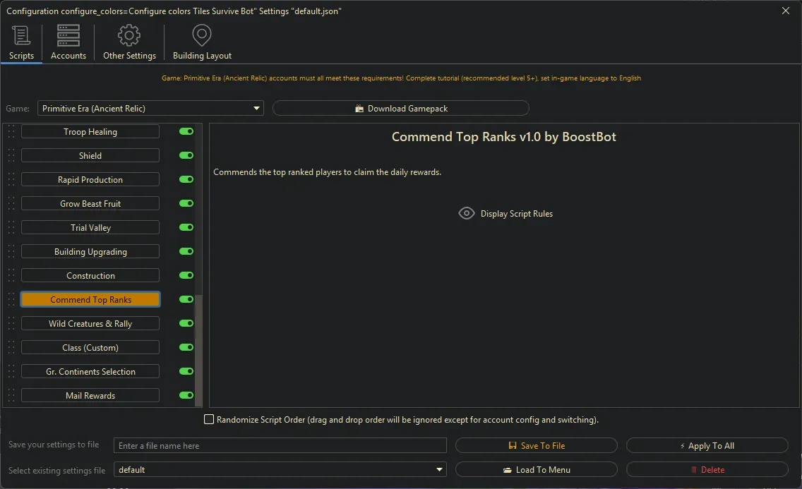Disable the Rapid Production toggle
802x489 pixels.
tap(186, 179)
